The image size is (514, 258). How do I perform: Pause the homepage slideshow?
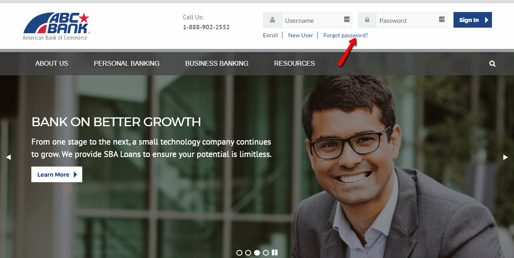(x=275, y=252)
